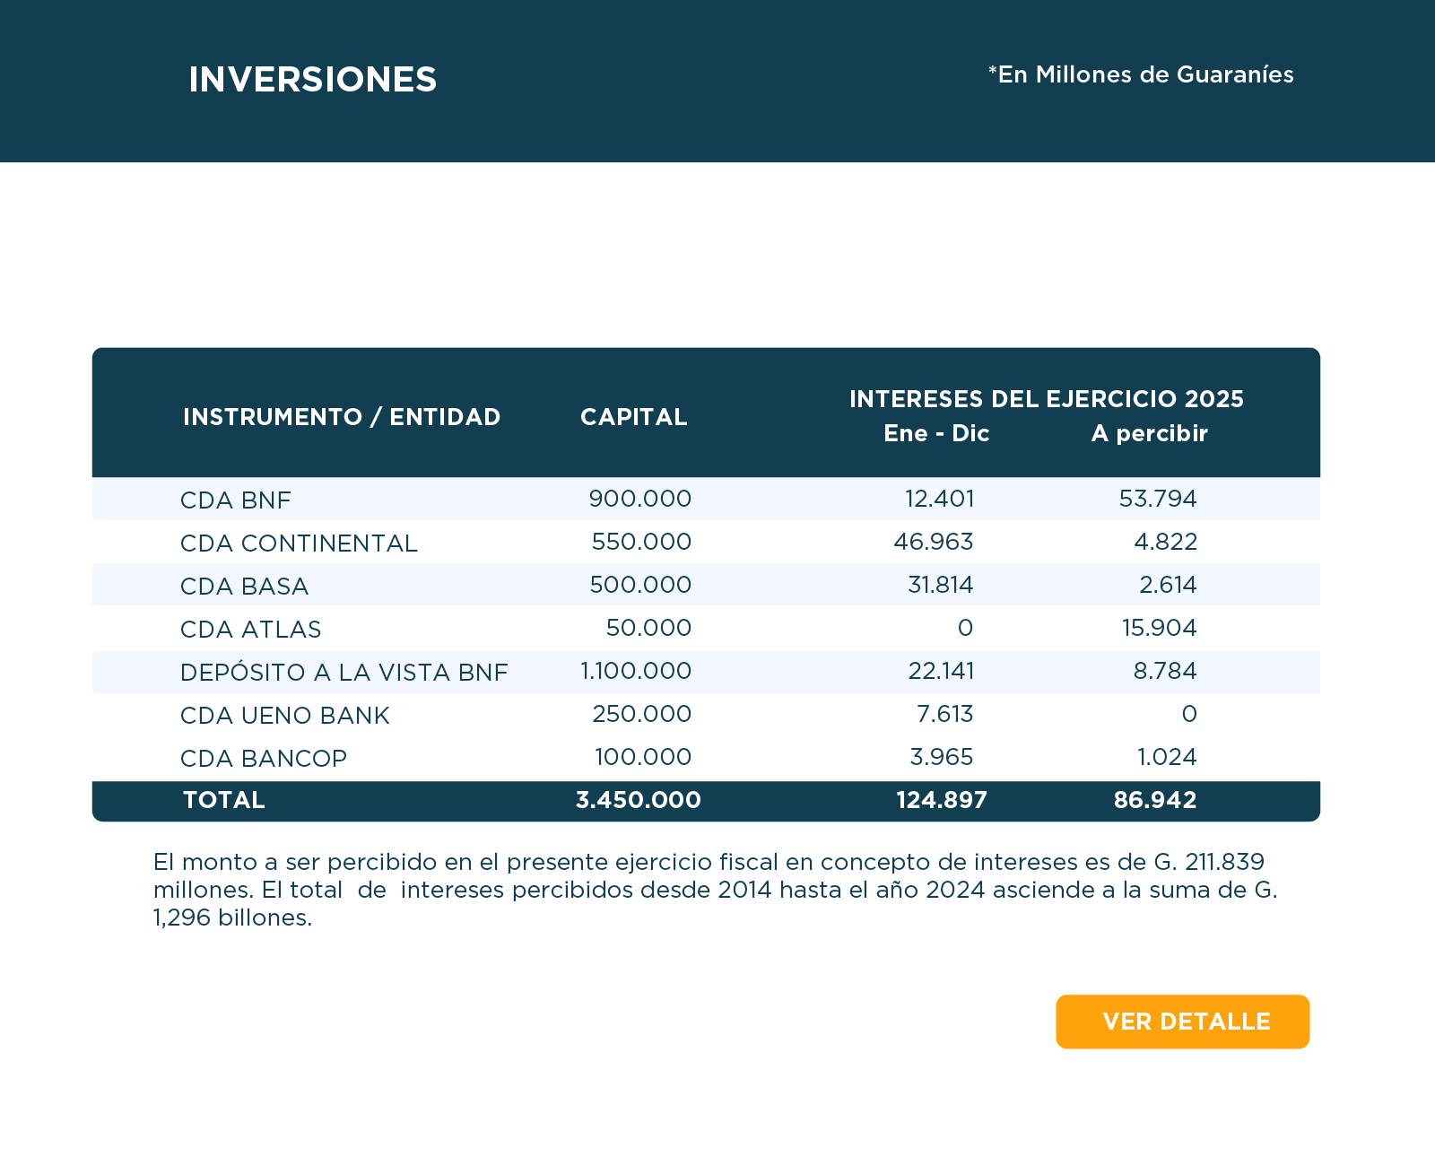
Task: Click the total capital value 3.450.000
Action: click(x=638, y=800)
